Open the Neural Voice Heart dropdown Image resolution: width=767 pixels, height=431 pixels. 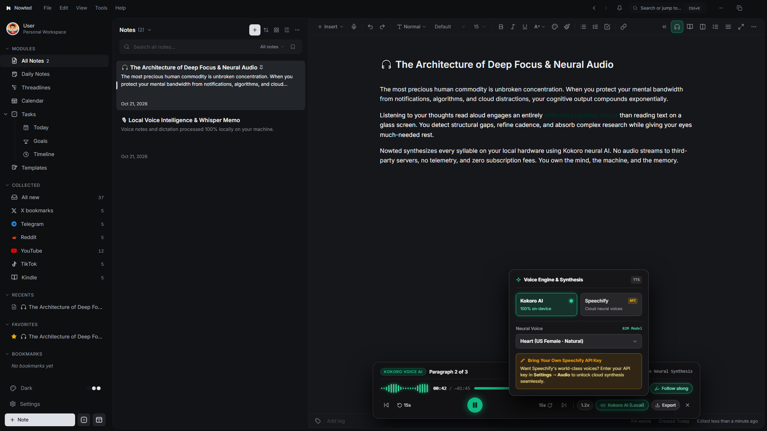coord(579,341)
